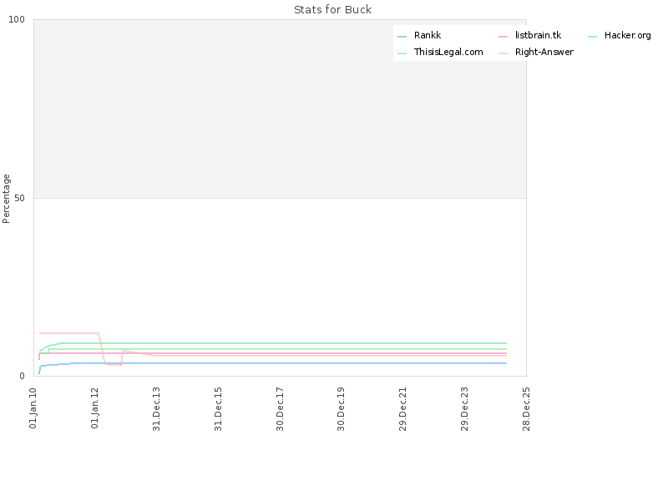Screen dimensions: 668x501
Task: Click the 0 y-axis tick label
Action: [x=23, y=377]
